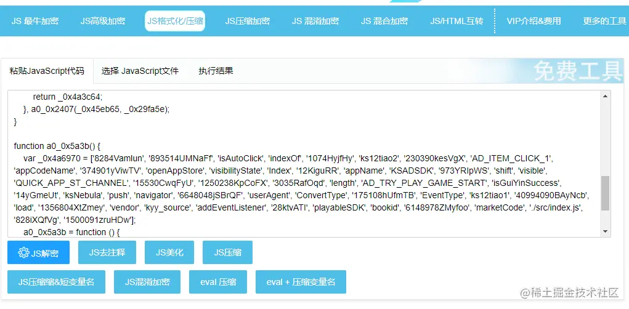
Task: Open the JS 最牛加密 menu item
Action: (x=34, y=22)
